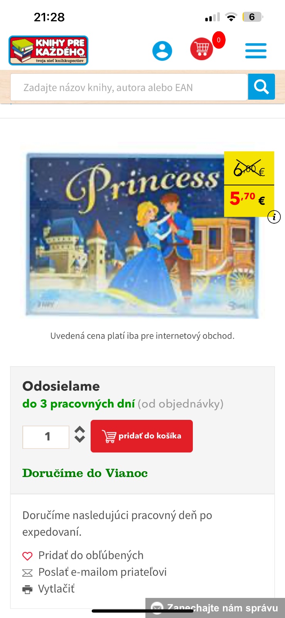Select the Vytlačiť link
The image size is (285, 618).
coord(56,589)
